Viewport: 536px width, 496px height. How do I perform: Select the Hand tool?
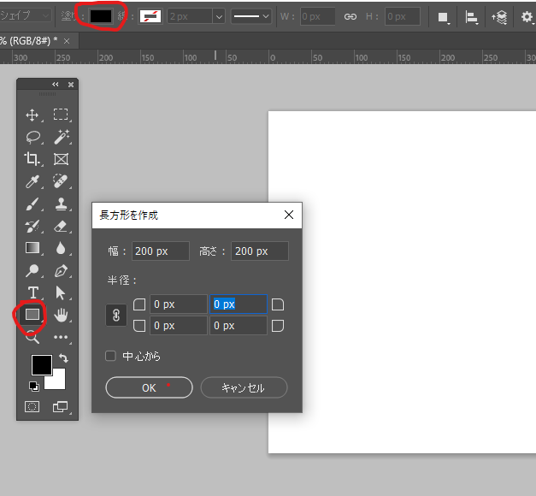61,315
